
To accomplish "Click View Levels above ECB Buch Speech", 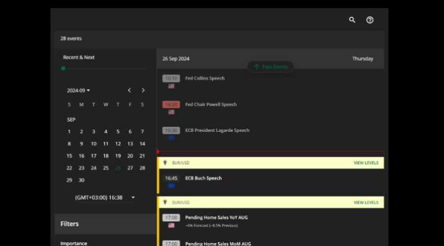I will coord(366,163).
